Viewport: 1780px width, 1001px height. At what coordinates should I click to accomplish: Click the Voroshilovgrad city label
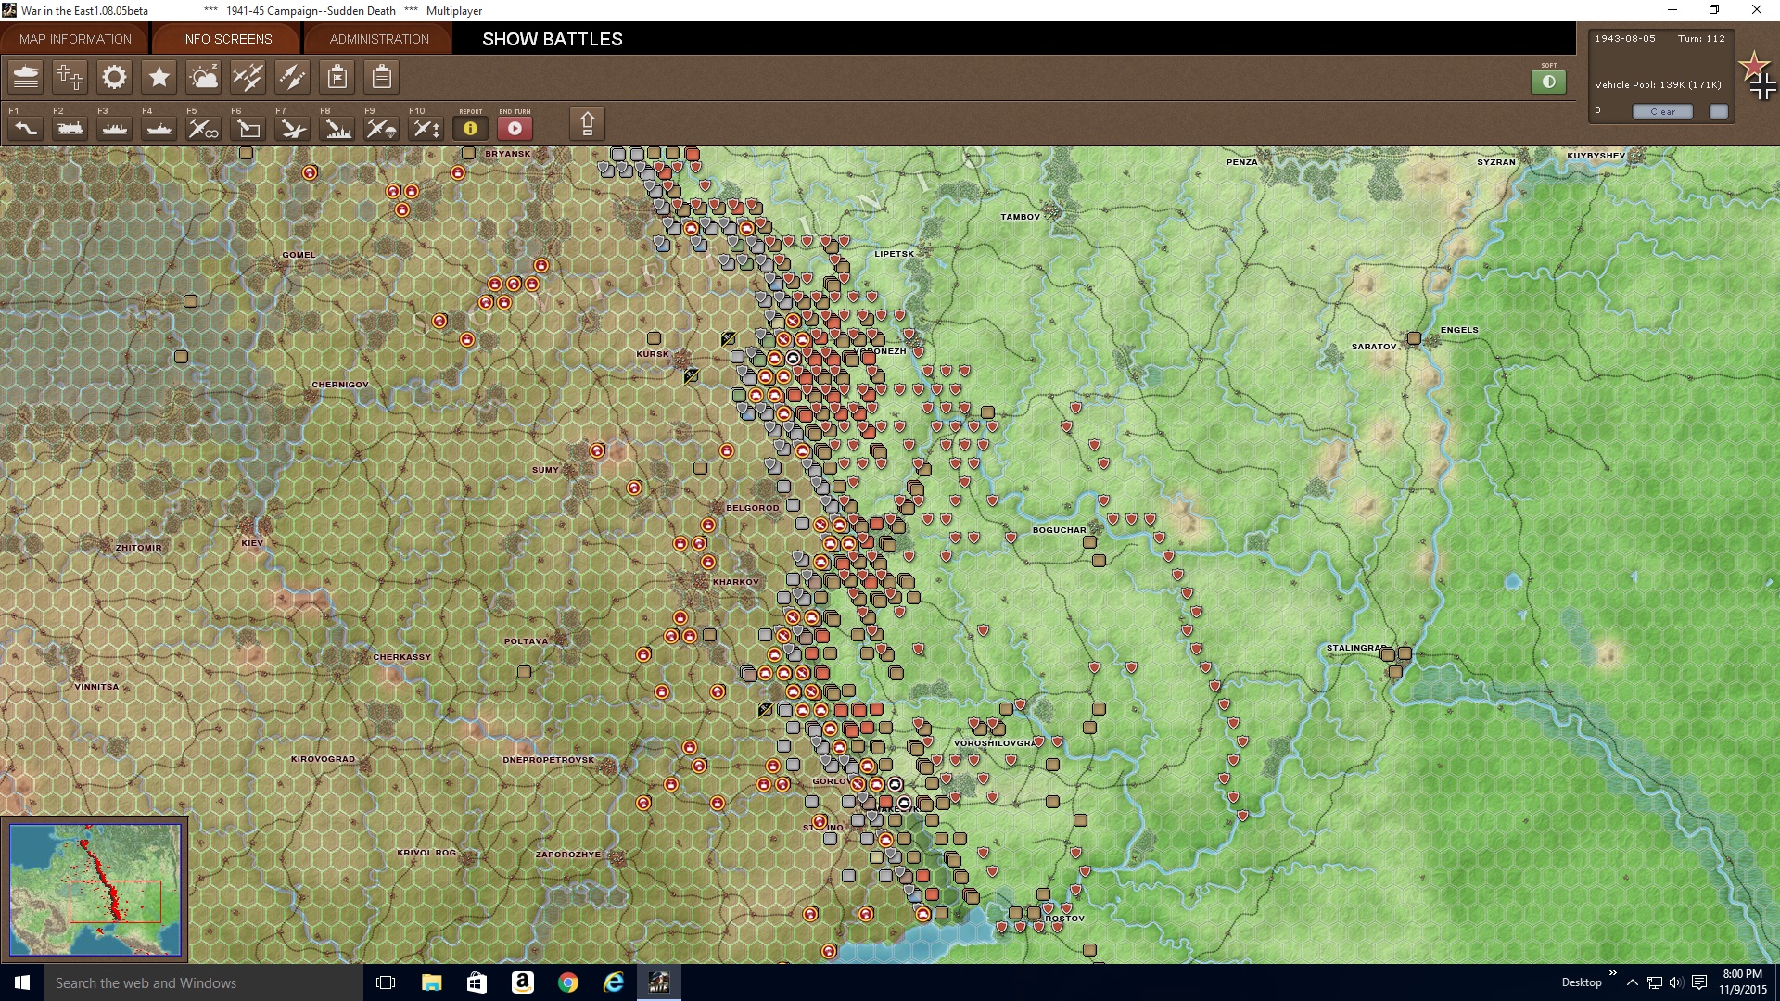994,743
